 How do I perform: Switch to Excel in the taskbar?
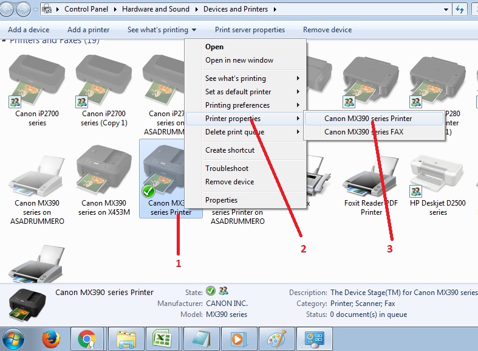click(x=164, y=339)
